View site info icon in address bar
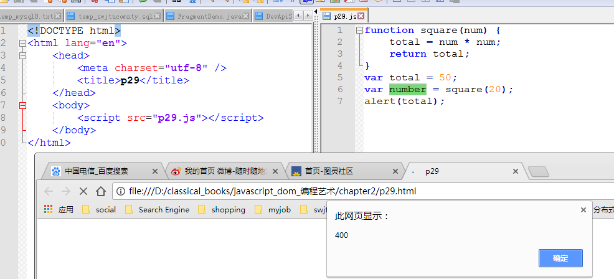The height and width of the screenshot is (279, 614). [121, 191]
